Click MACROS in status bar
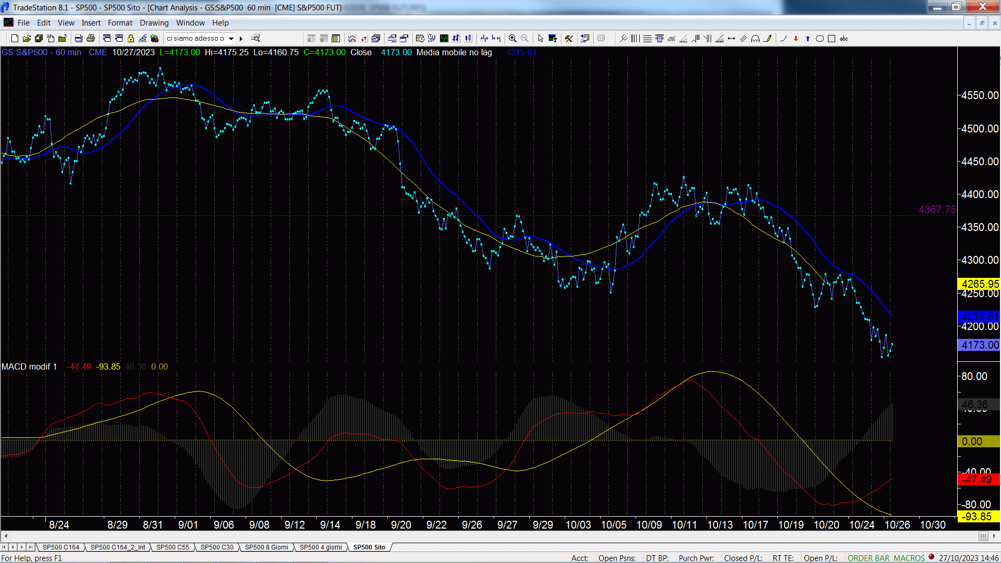Viewport: 1001px width, 563px height. (x=909, y=558)
